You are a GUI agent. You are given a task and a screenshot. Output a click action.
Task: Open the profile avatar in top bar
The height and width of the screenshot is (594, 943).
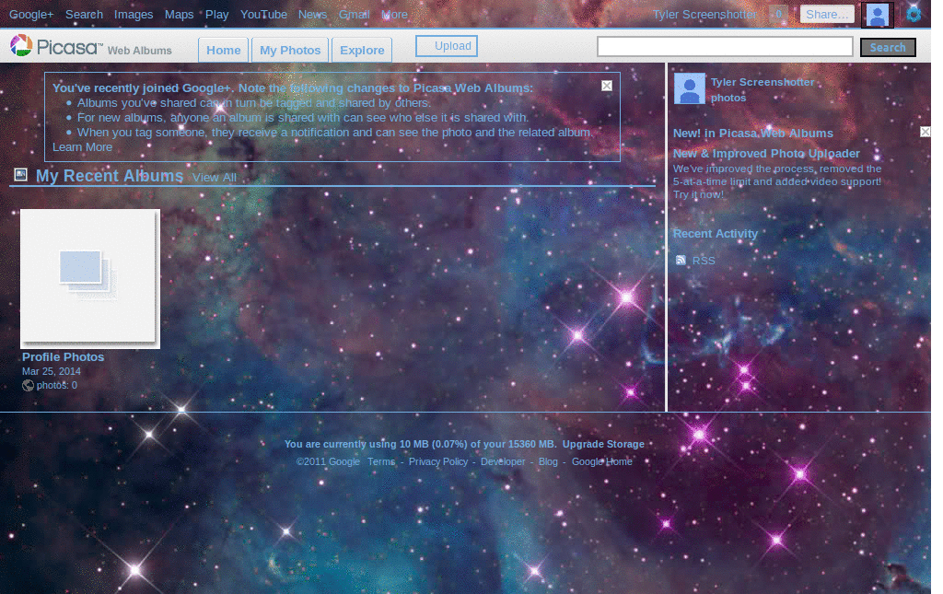877,15
